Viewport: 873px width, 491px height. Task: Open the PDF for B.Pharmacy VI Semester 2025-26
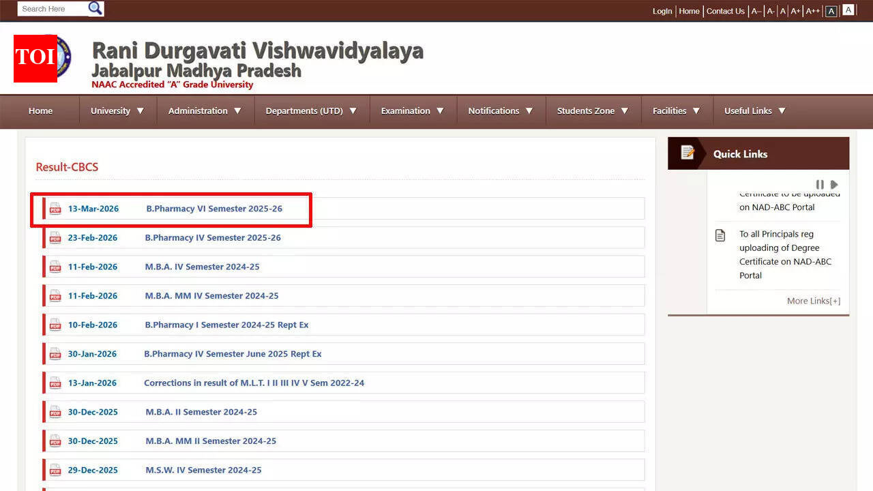213,209
